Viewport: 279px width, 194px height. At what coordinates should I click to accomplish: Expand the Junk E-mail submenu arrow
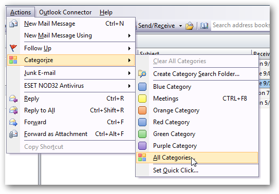[129, 73]
